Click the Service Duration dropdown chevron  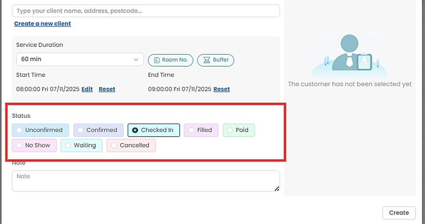pyautogui.click(x=135, y=59)
